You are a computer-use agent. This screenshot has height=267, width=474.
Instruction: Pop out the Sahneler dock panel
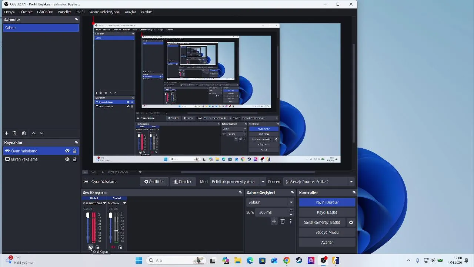point(77,20)
